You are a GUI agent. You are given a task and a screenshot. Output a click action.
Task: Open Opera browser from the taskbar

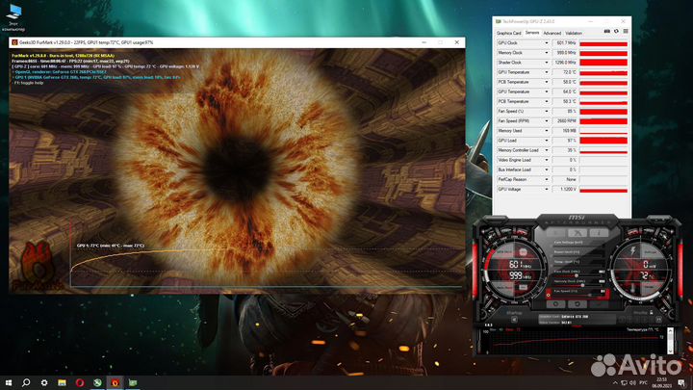[x=80, y=382]
